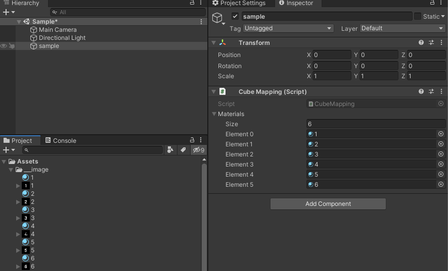Viewport: 448px width, 271px height.
Task: Collapse the Sample scene foldout
Action: click(x=19, y=22)
